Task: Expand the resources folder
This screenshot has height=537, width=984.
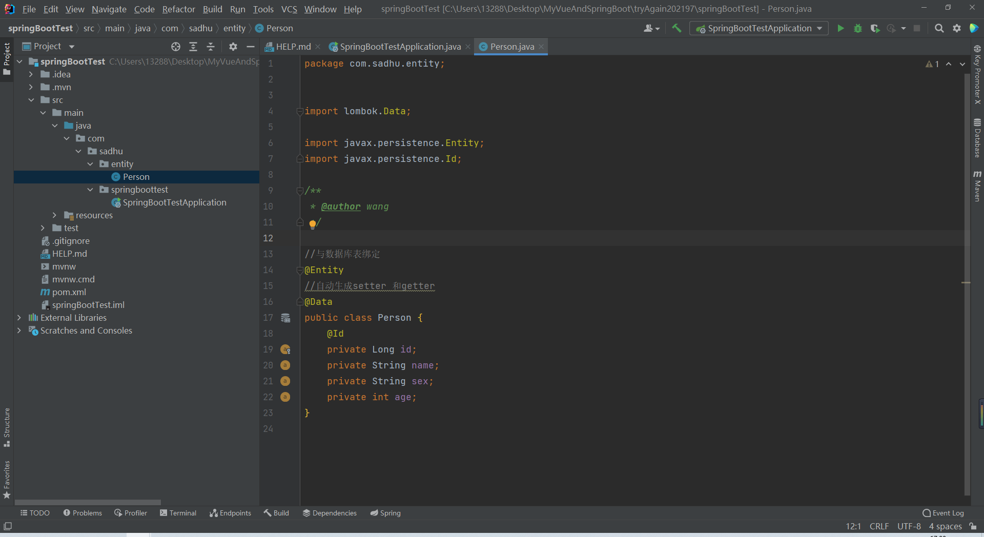Action: tap(55, 215)
